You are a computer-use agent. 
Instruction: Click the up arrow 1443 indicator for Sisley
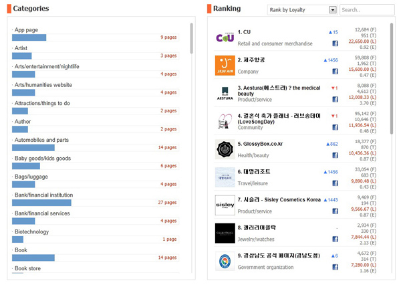tap(331, 200)
